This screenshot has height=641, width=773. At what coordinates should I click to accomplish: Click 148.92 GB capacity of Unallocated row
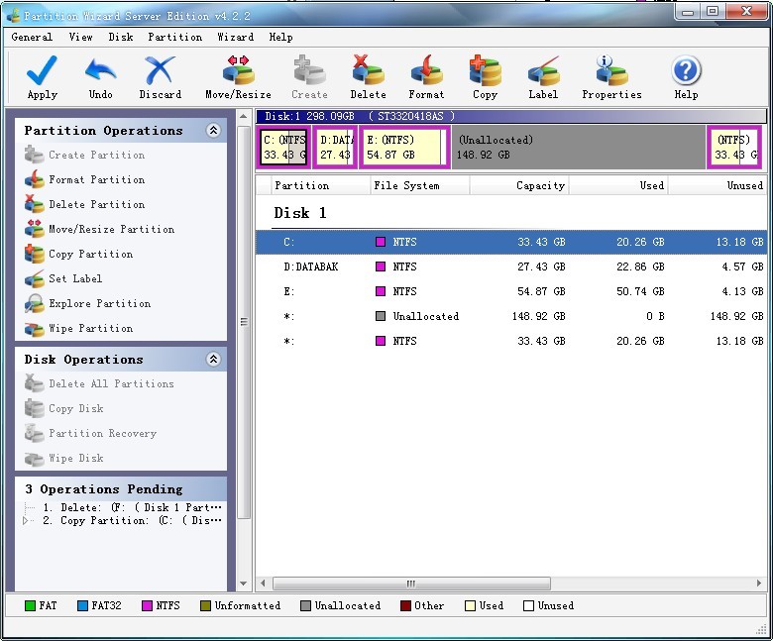[538, 316]
